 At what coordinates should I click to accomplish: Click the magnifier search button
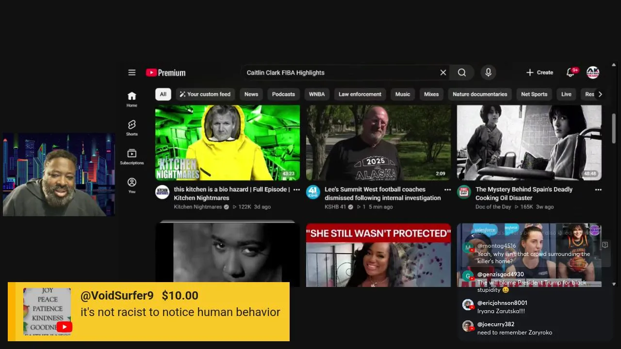tap(462, 73)
